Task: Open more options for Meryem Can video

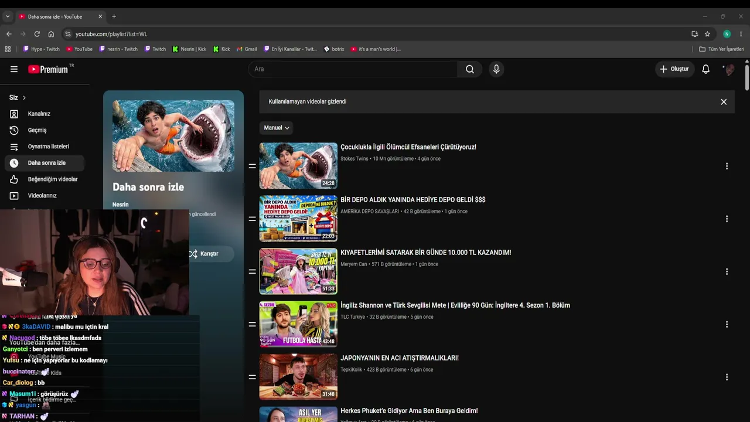Action: (x=727, y=271)
